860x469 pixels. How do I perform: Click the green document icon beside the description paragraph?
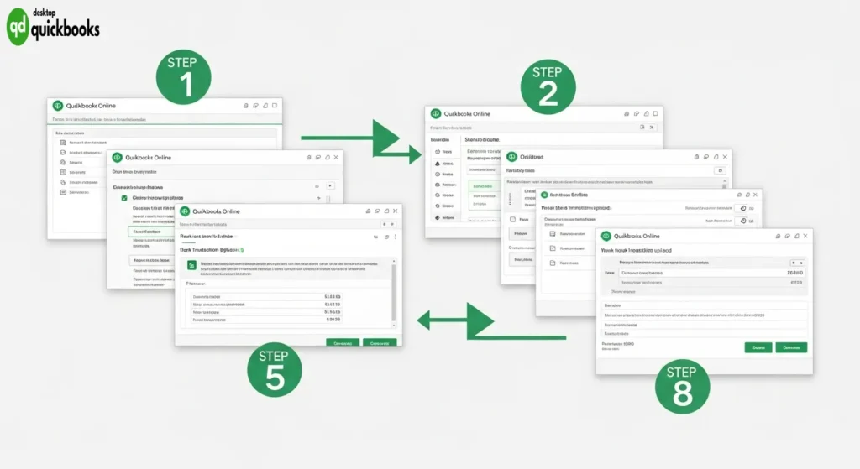pos(191,266)
